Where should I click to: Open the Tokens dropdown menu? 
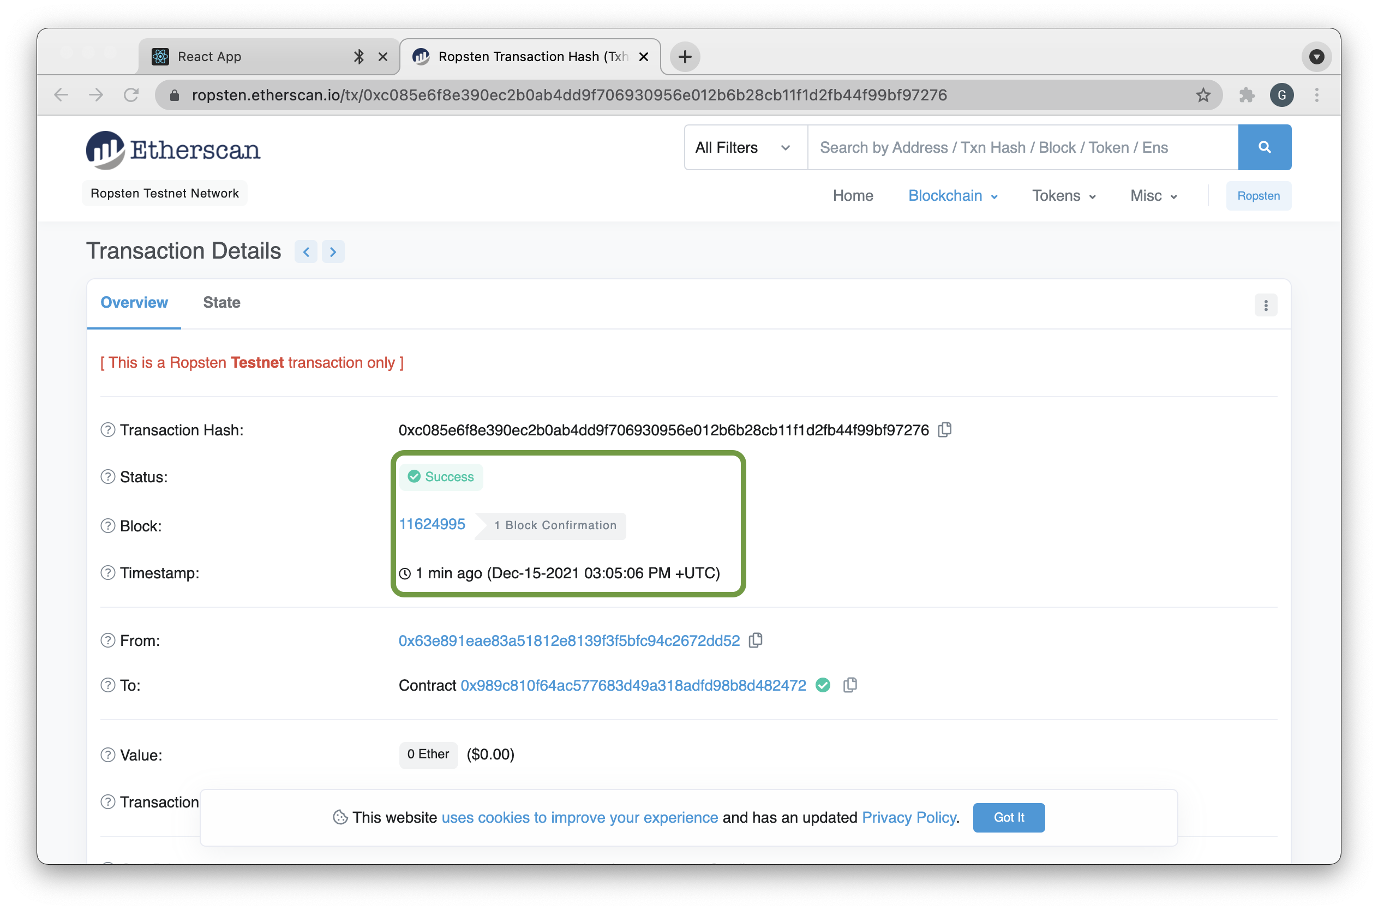1063,195
